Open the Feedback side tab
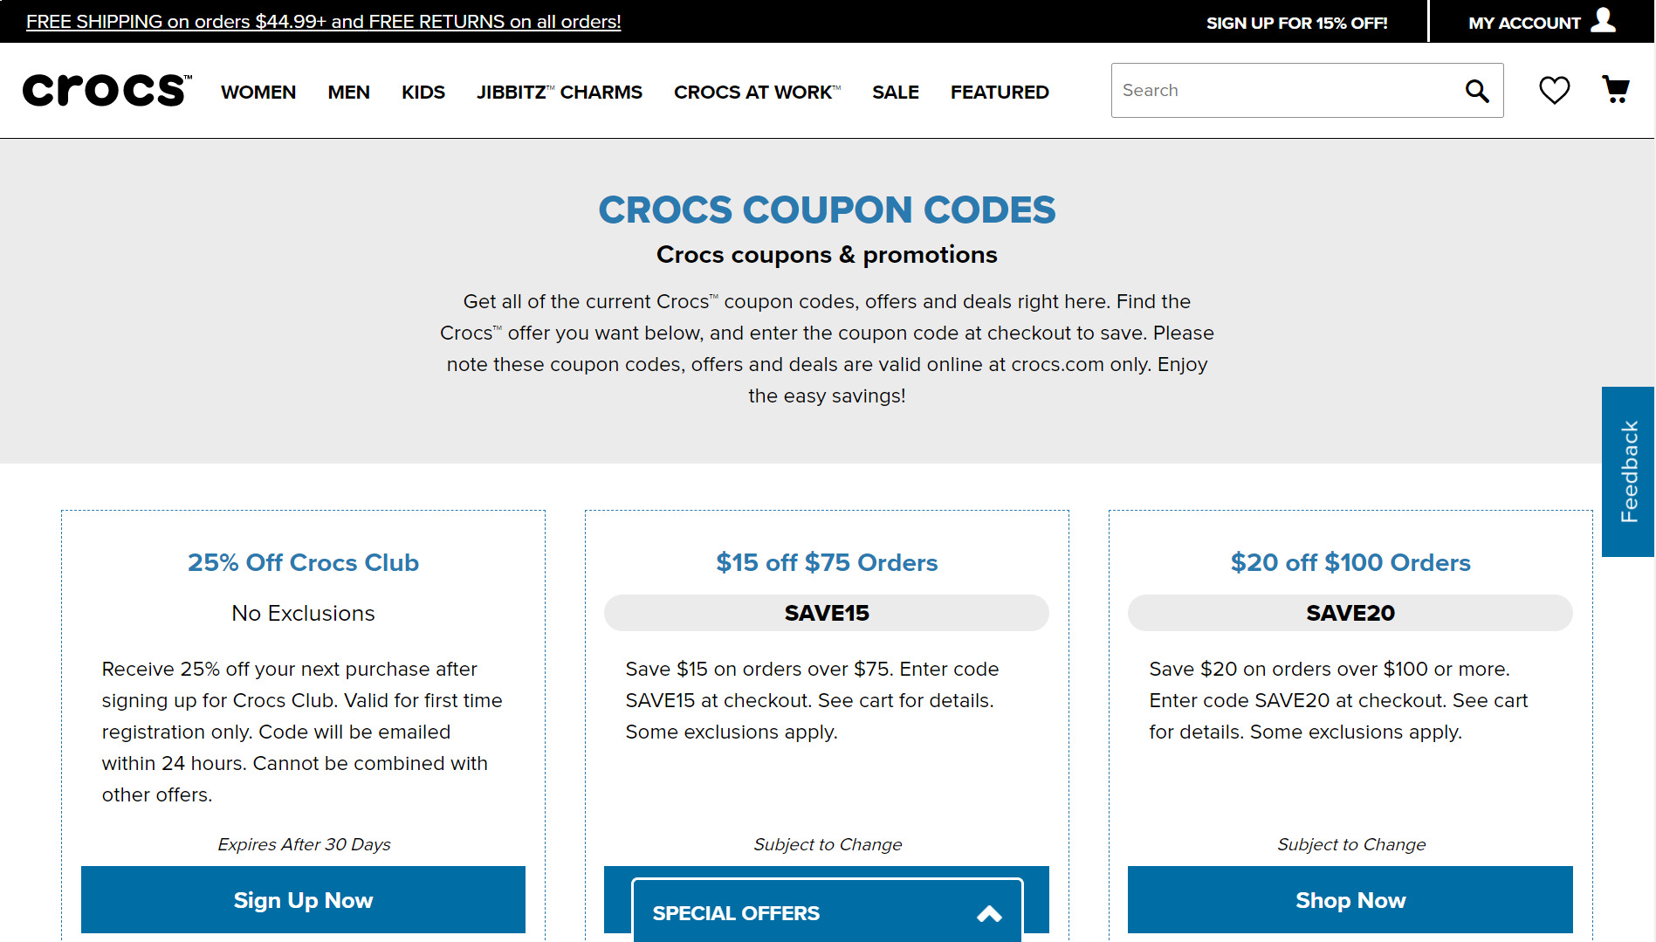1656x942 pixels. click(x=1628, y=471)
